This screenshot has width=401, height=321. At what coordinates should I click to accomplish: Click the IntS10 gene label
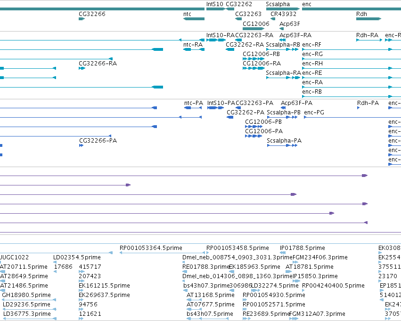pos(215,4)
